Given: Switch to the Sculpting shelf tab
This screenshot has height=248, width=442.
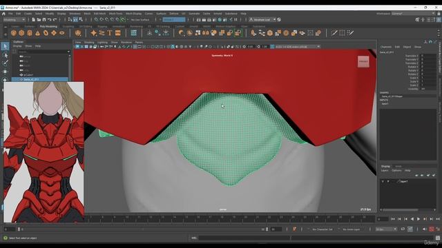Looking at the screenshot, I should [x=68, y=26].
